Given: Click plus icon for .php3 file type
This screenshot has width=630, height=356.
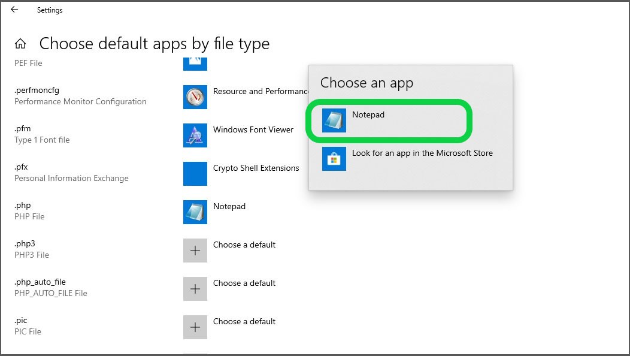Looking at the screenshot, I should 195,251.
